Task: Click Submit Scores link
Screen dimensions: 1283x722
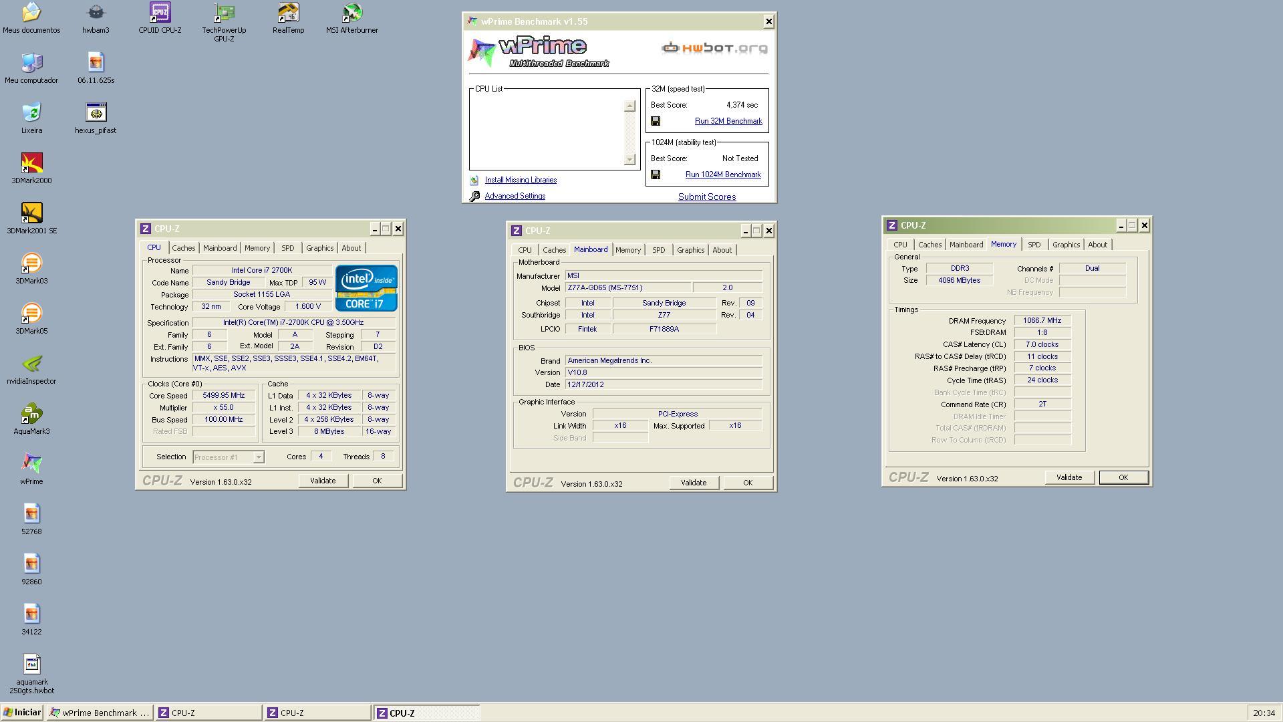Action: point(707,197)
